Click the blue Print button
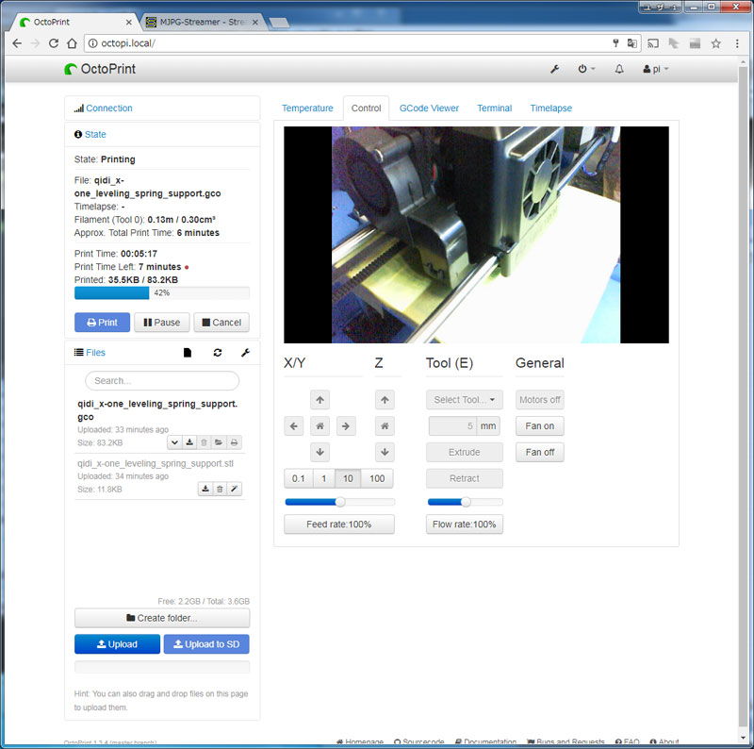 [102, 323]
